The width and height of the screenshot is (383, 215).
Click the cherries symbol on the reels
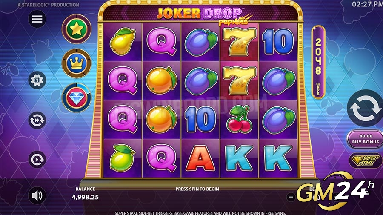click(239, 119)
